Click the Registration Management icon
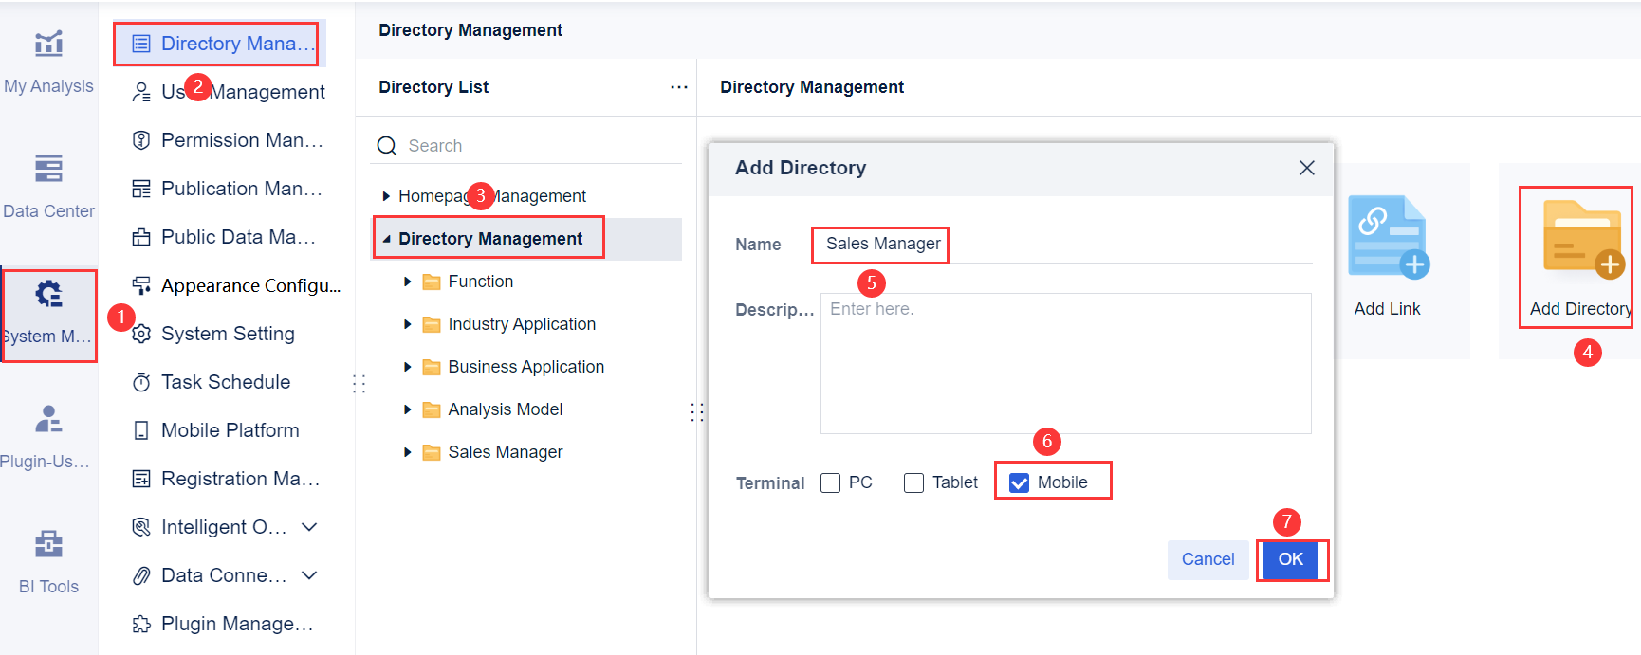The image size is (1641, 655). tap(141, 479)
